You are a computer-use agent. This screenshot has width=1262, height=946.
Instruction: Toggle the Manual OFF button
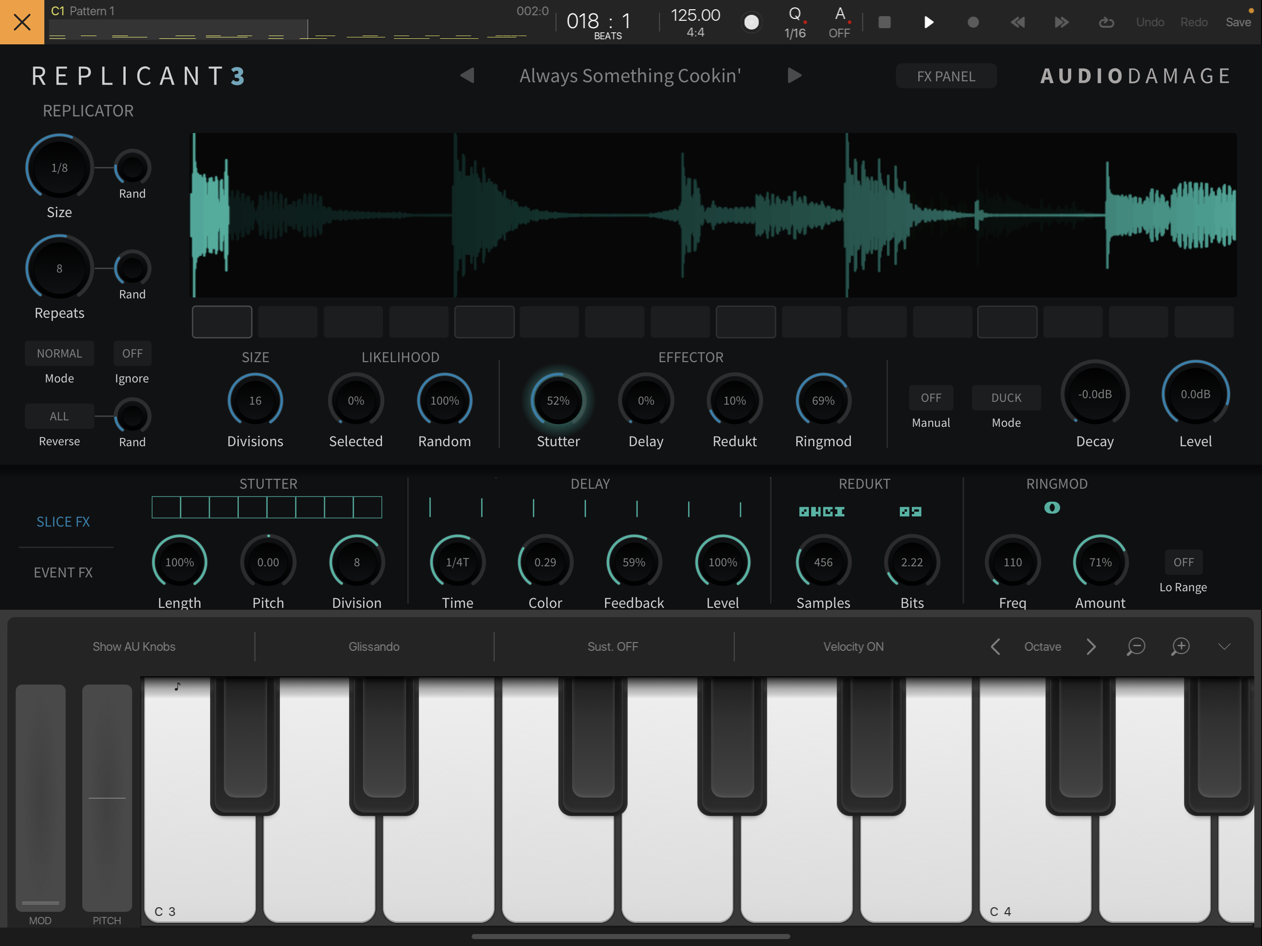click(931, 398)
